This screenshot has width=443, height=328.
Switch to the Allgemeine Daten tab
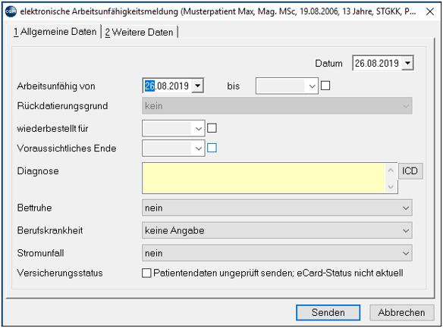pos(55,32)
